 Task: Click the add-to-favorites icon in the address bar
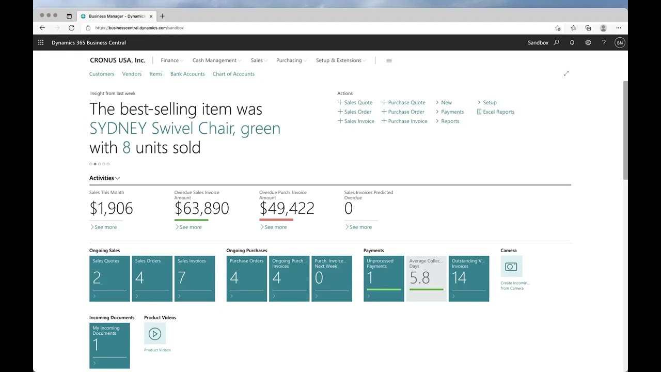click(x=558, y=28)
